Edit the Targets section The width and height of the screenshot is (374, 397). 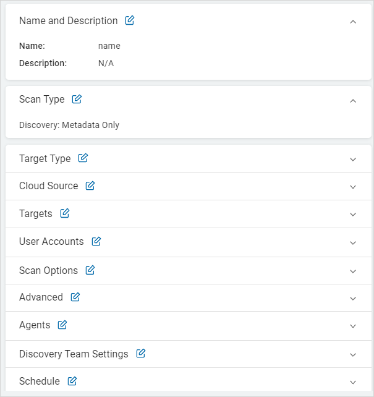coord(64,213)
